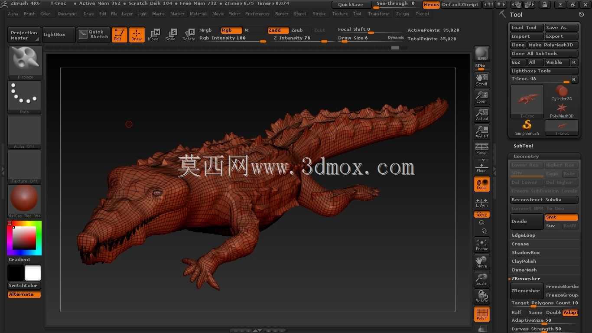The width and height of the screenshot is (592, 333).
Task: Select the top-shelf Rotate transform icon
Action: [x=189, y=35]
